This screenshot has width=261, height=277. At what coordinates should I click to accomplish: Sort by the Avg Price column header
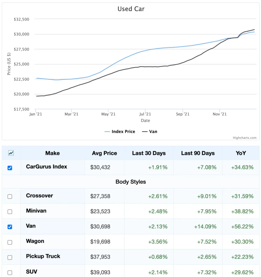click(104, 153)
